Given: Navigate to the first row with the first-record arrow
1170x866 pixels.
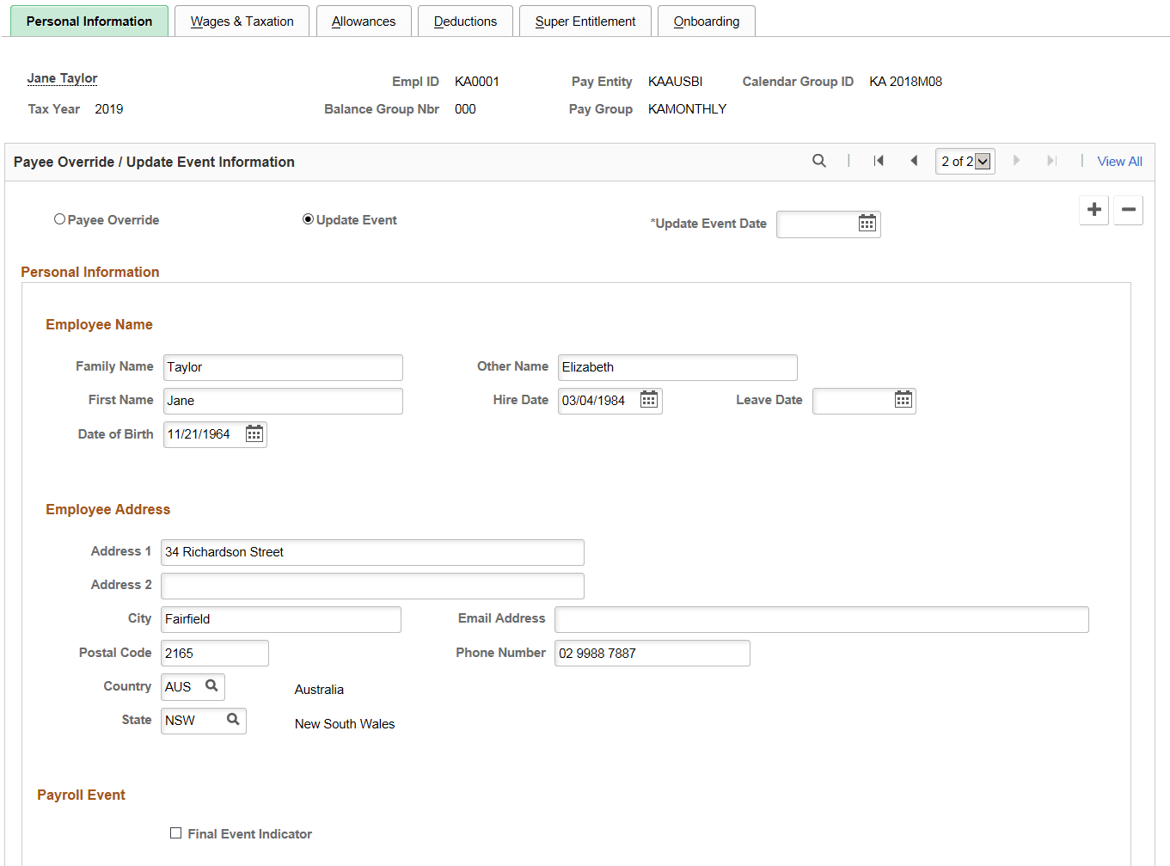Looking at the screenshot, I should 879,160.
